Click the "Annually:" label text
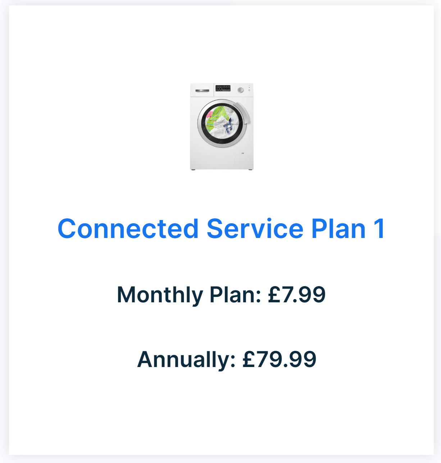 click(186, 359)
